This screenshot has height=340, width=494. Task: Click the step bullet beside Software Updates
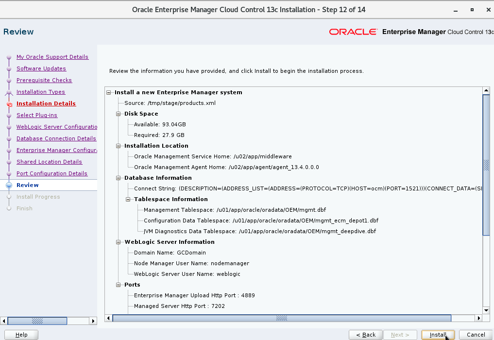coord(9,68)
